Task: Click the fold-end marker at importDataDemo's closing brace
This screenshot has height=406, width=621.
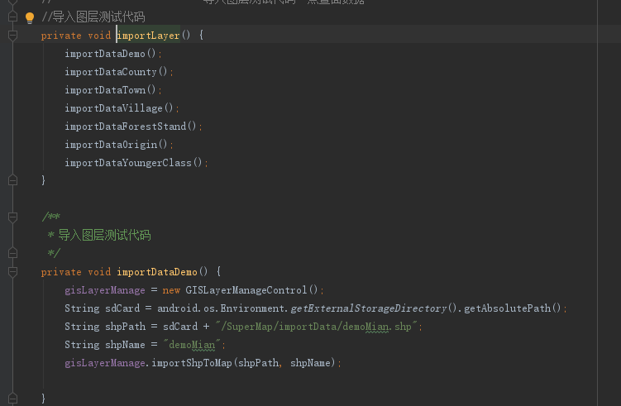Action: point(12,399)
